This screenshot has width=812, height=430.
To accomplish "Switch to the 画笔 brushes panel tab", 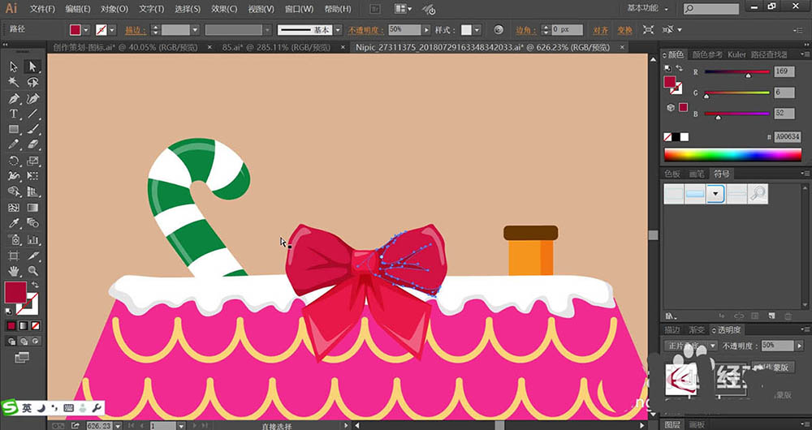I will click(697, 174).
